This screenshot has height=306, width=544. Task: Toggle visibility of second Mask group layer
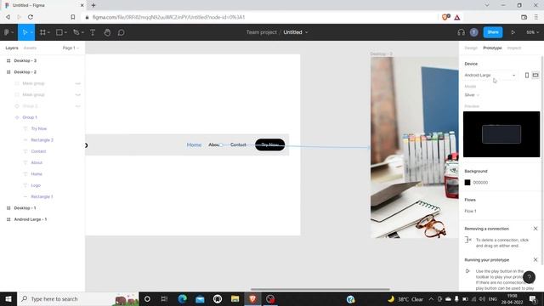pos(77,94)
